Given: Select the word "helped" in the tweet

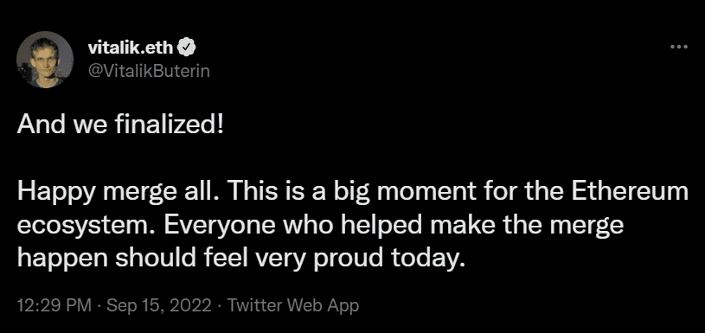Looking at the screenshot, I should (x=381, y=227).
